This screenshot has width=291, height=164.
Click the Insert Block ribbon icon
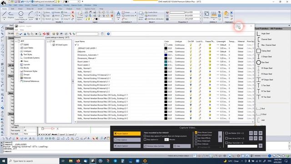coord(141,15)
